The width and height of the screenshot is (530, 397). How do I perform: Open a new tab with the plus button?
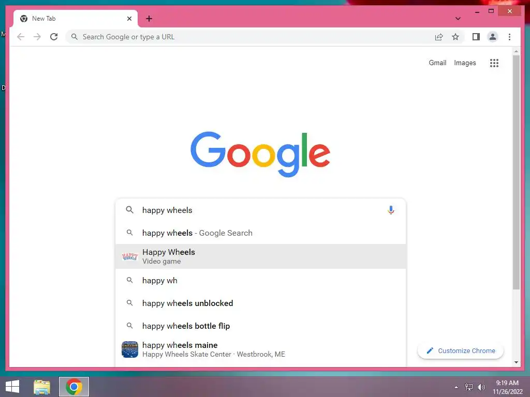(x=149, y=19)
